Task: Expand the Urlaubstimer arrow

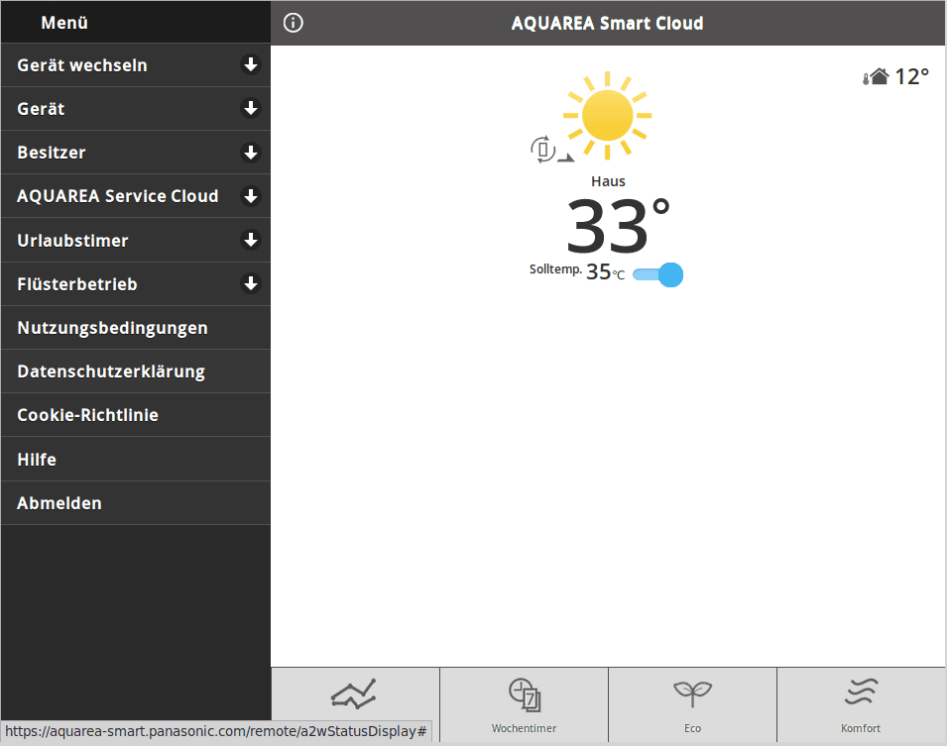Action: pos(251,240)
